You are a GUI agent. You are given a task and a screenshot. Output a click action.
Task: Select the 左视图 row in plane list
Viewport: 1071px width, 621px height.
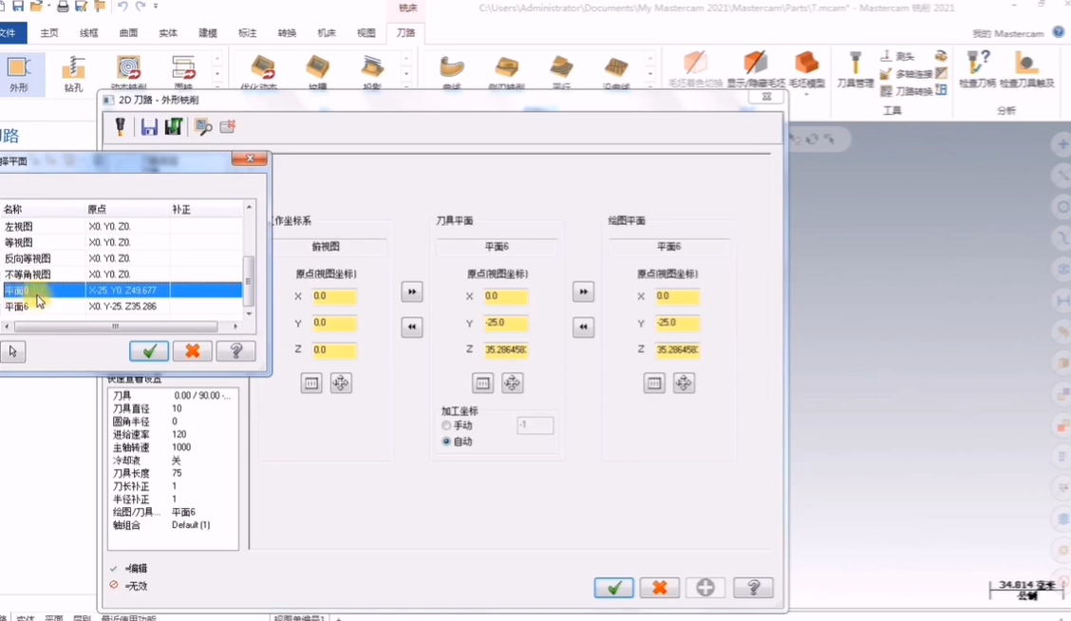click(122, 226)
